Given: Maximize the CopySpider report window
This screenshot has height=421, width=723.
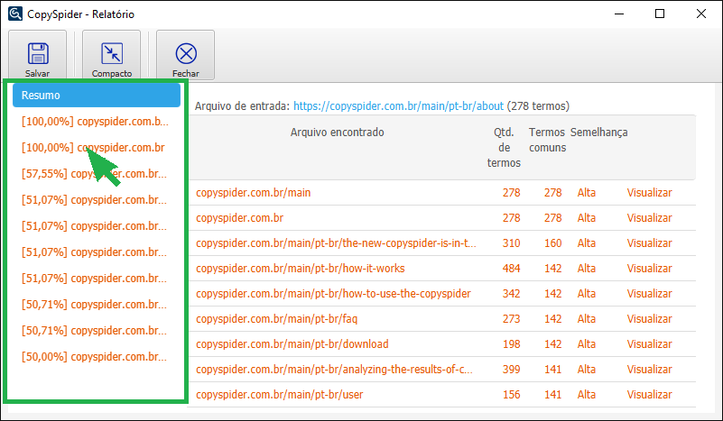Looking at the screenshot, I should click(660, 14).
